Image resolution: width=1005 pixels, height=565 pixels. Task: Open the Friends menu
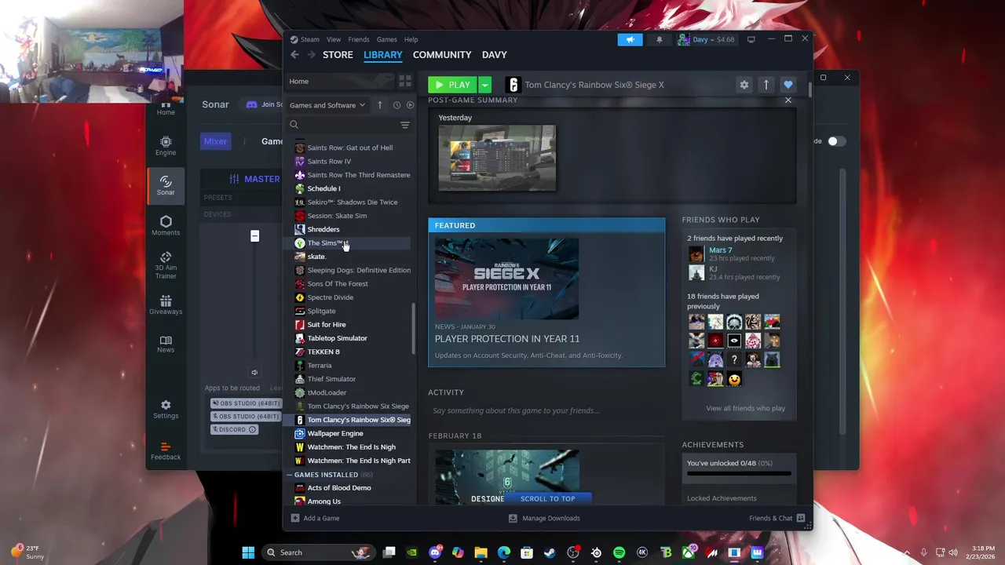pos(359,39)
